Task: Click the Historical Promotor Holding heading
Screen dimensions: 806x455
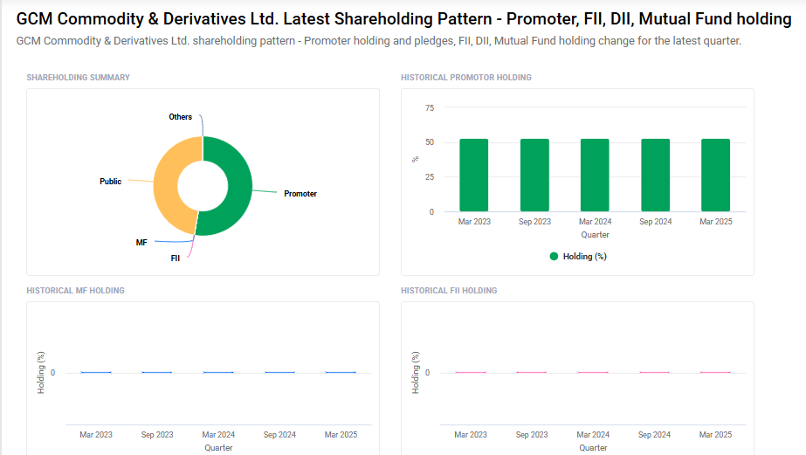Action: (466, 78)
